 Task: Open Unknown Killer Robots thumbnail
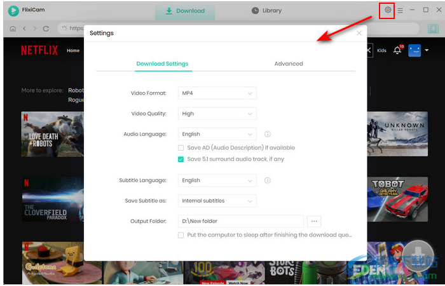click(x=397, y=133)
